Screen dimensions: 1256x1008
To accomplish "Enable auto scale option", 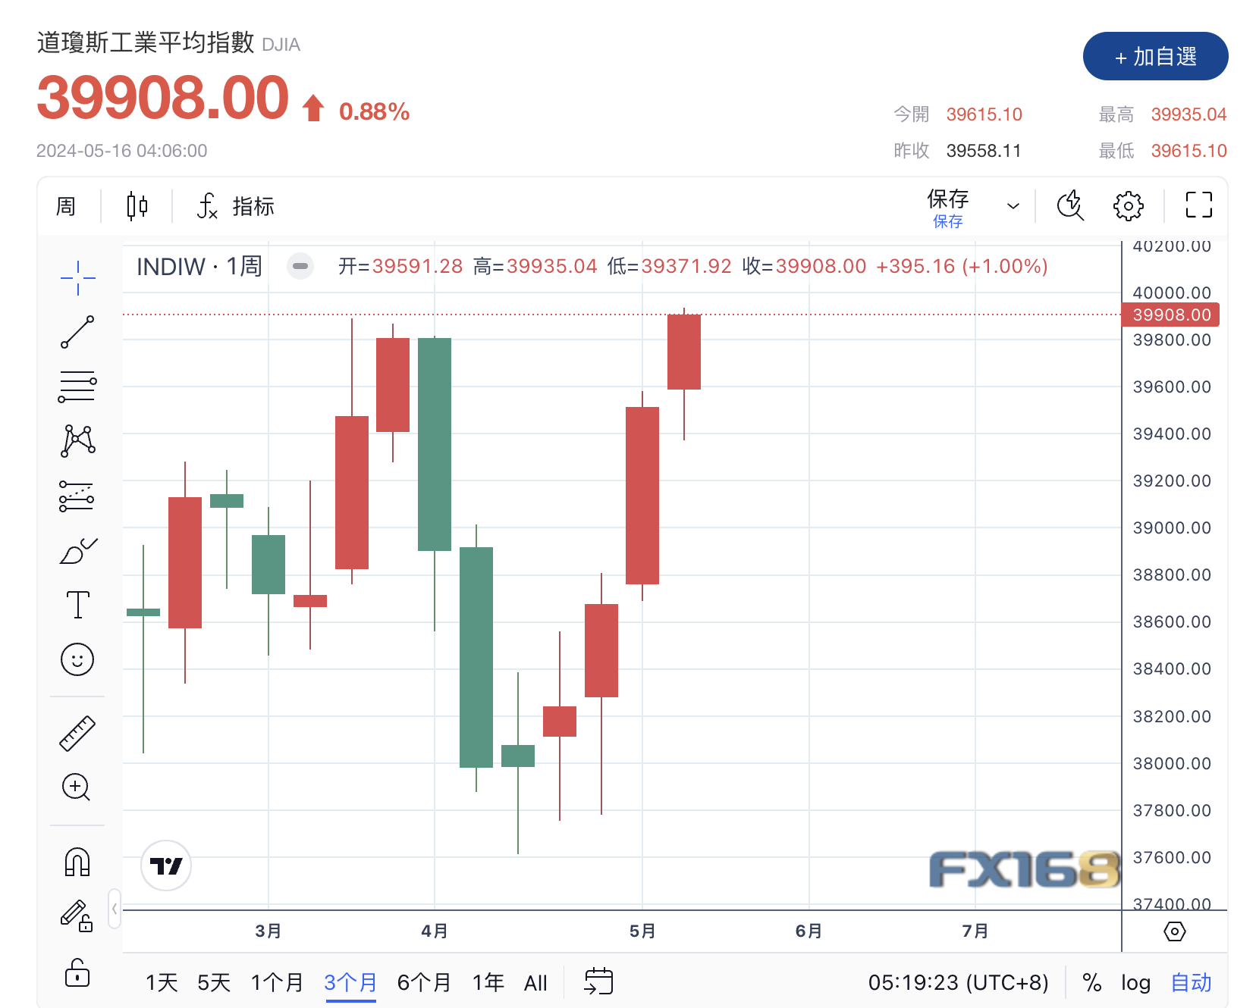I will 1191,983.
